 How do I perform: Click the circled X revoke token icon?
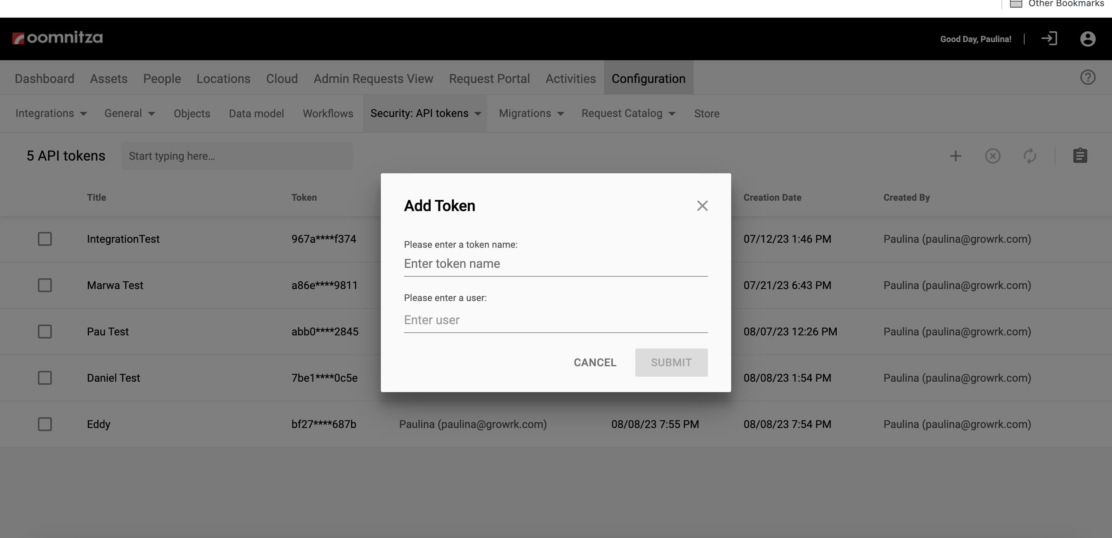[x=993, y=156]
